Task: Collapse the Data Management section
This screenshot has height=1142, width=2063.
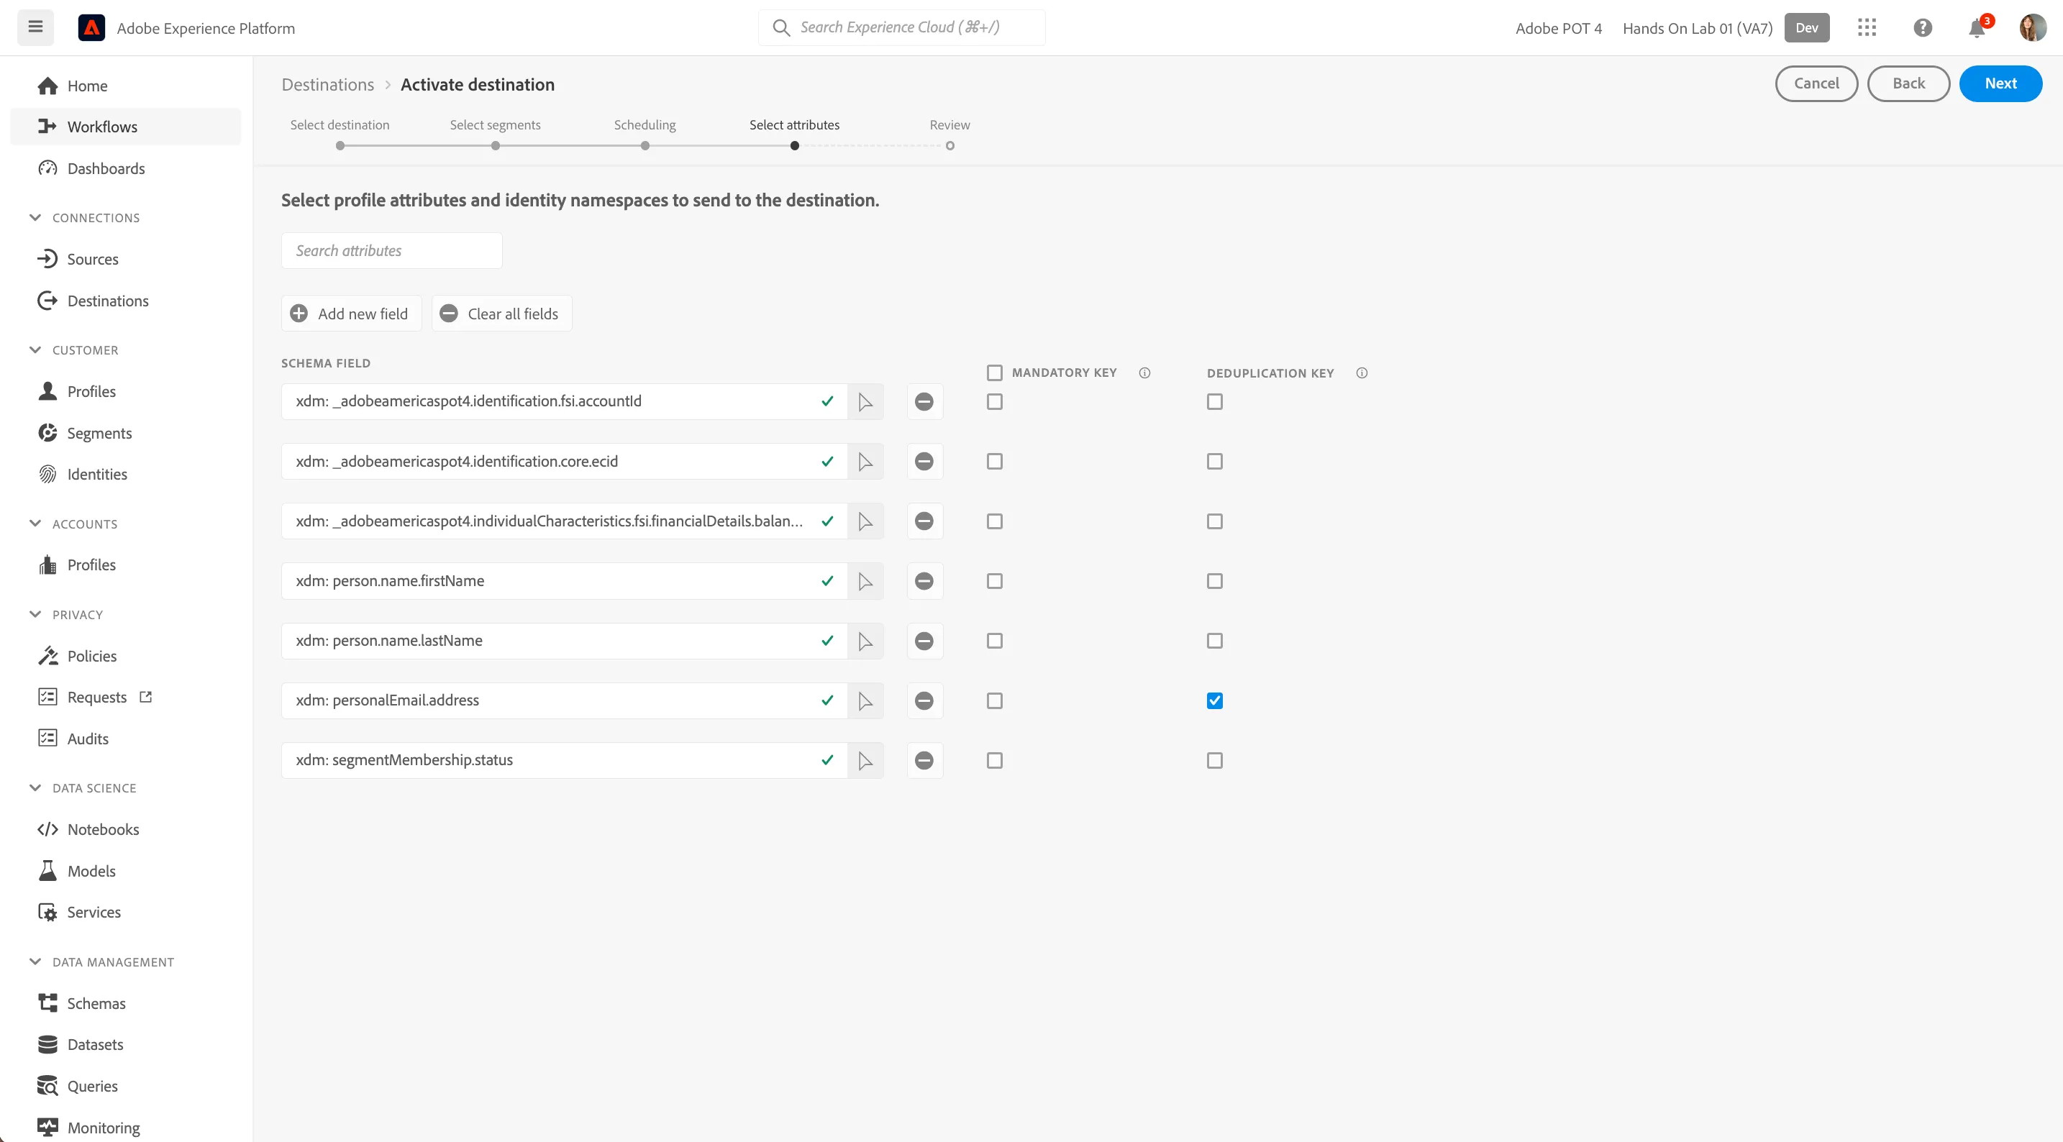Action: [x=35, y=961]
